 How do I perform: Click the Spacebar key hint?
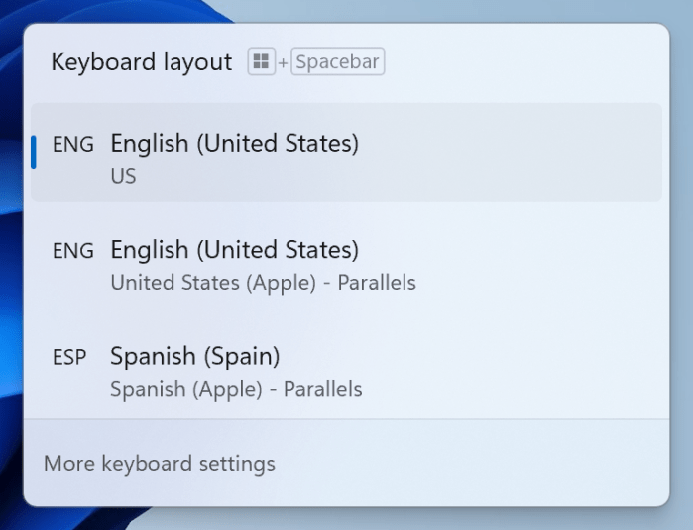coord(338,62)
